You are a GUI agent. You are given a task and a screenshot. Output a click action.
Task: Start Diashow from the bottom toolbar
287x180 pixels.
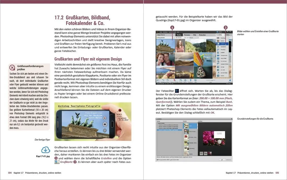click(185, 81)
